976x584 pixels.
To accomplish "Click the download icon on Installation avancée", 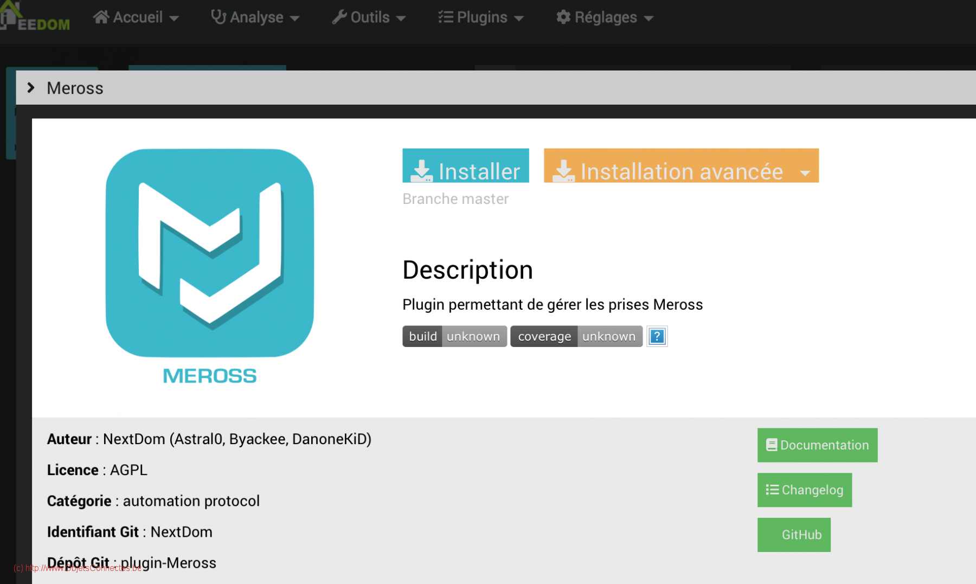I will point(563,171).
